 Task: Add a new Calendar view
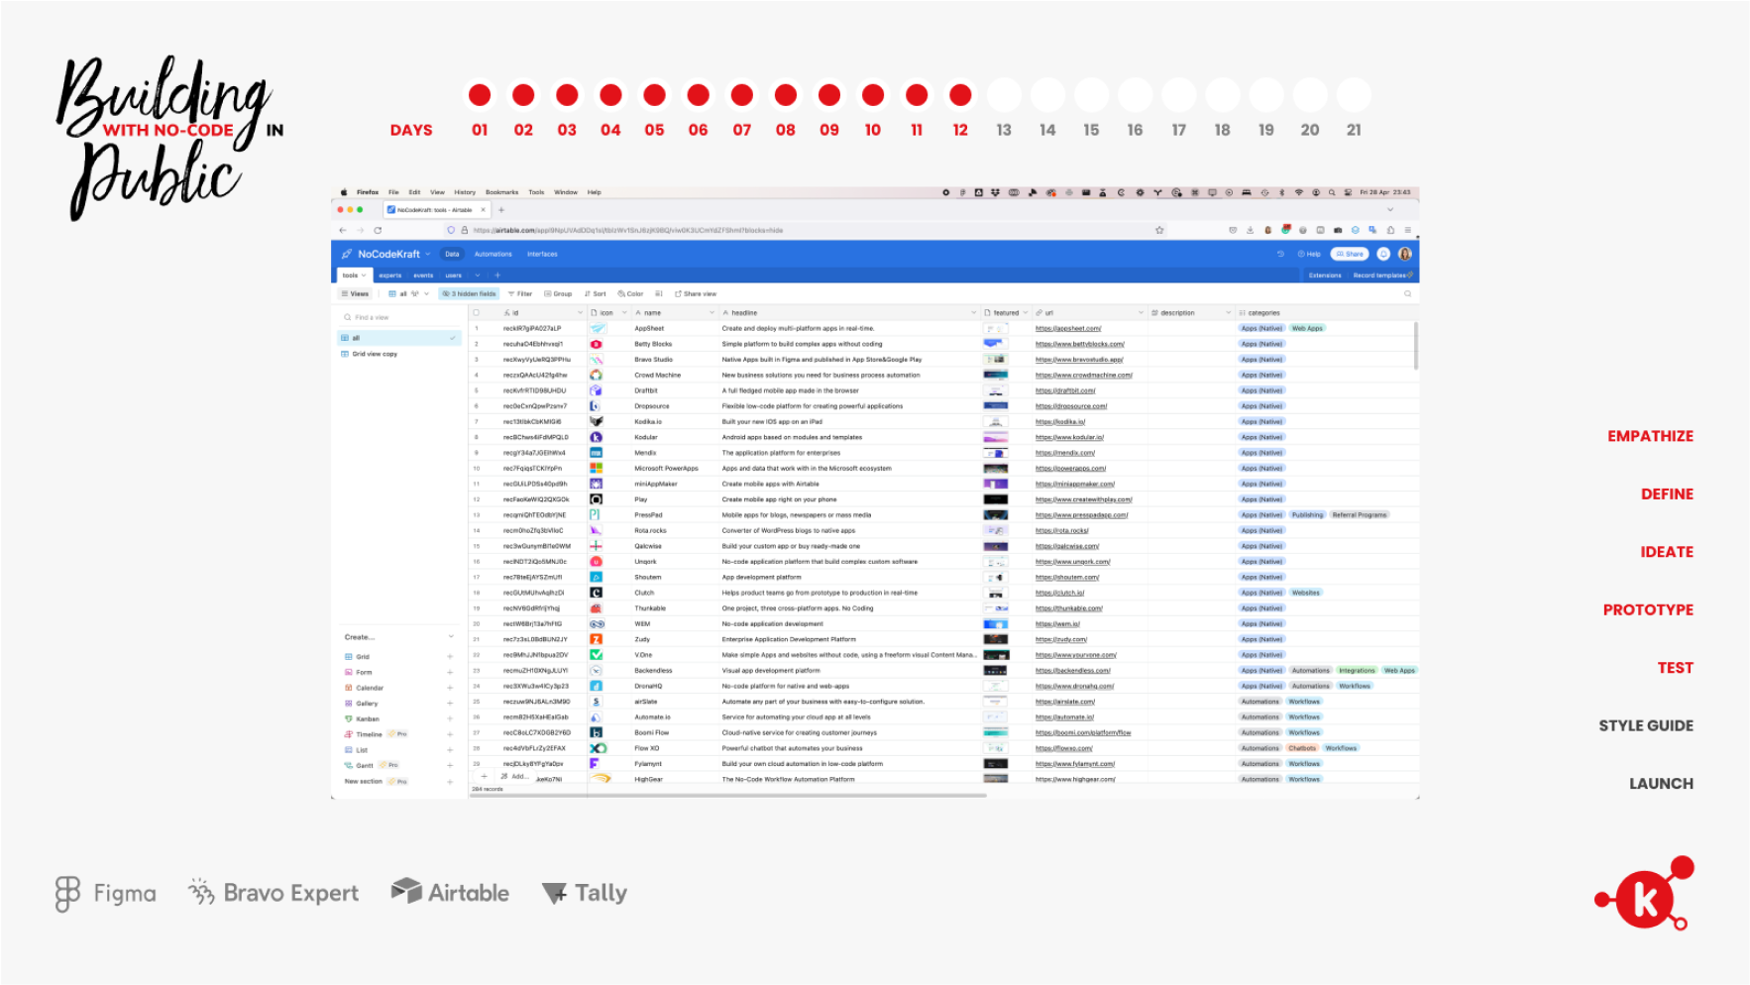(x=450, y=688)
